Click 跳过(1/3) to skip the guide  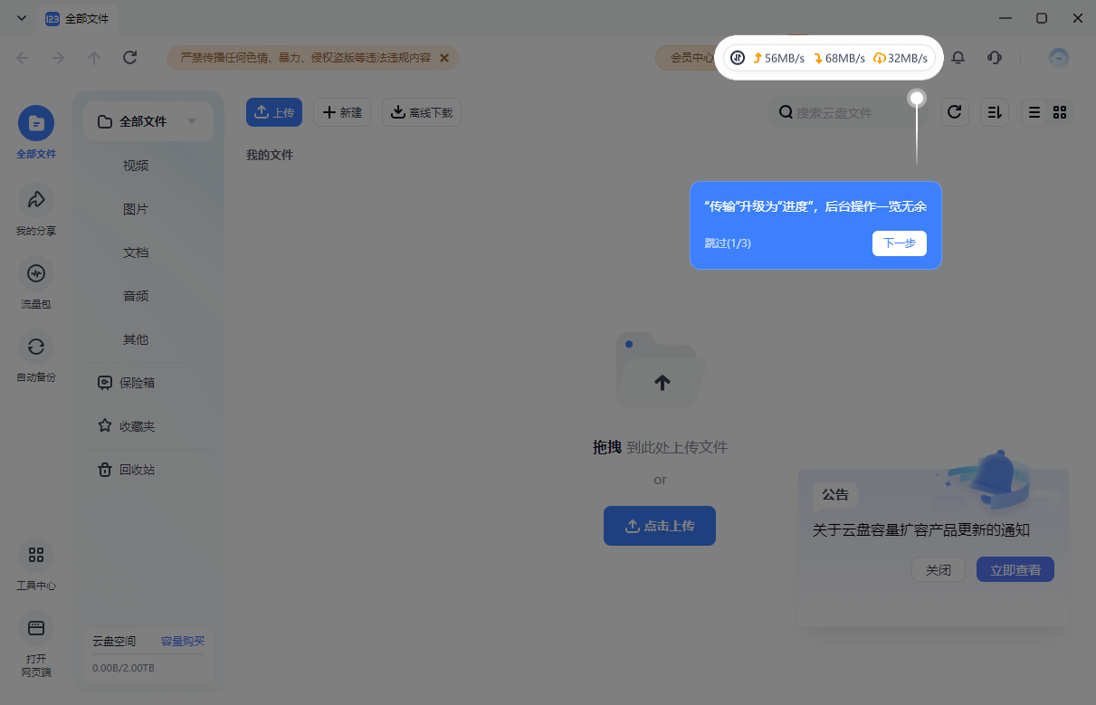pyautogui.click(x=728, y=243)
